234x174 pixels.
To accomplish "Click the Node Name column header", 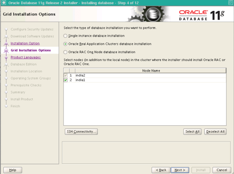I will [x=151, y=71].
